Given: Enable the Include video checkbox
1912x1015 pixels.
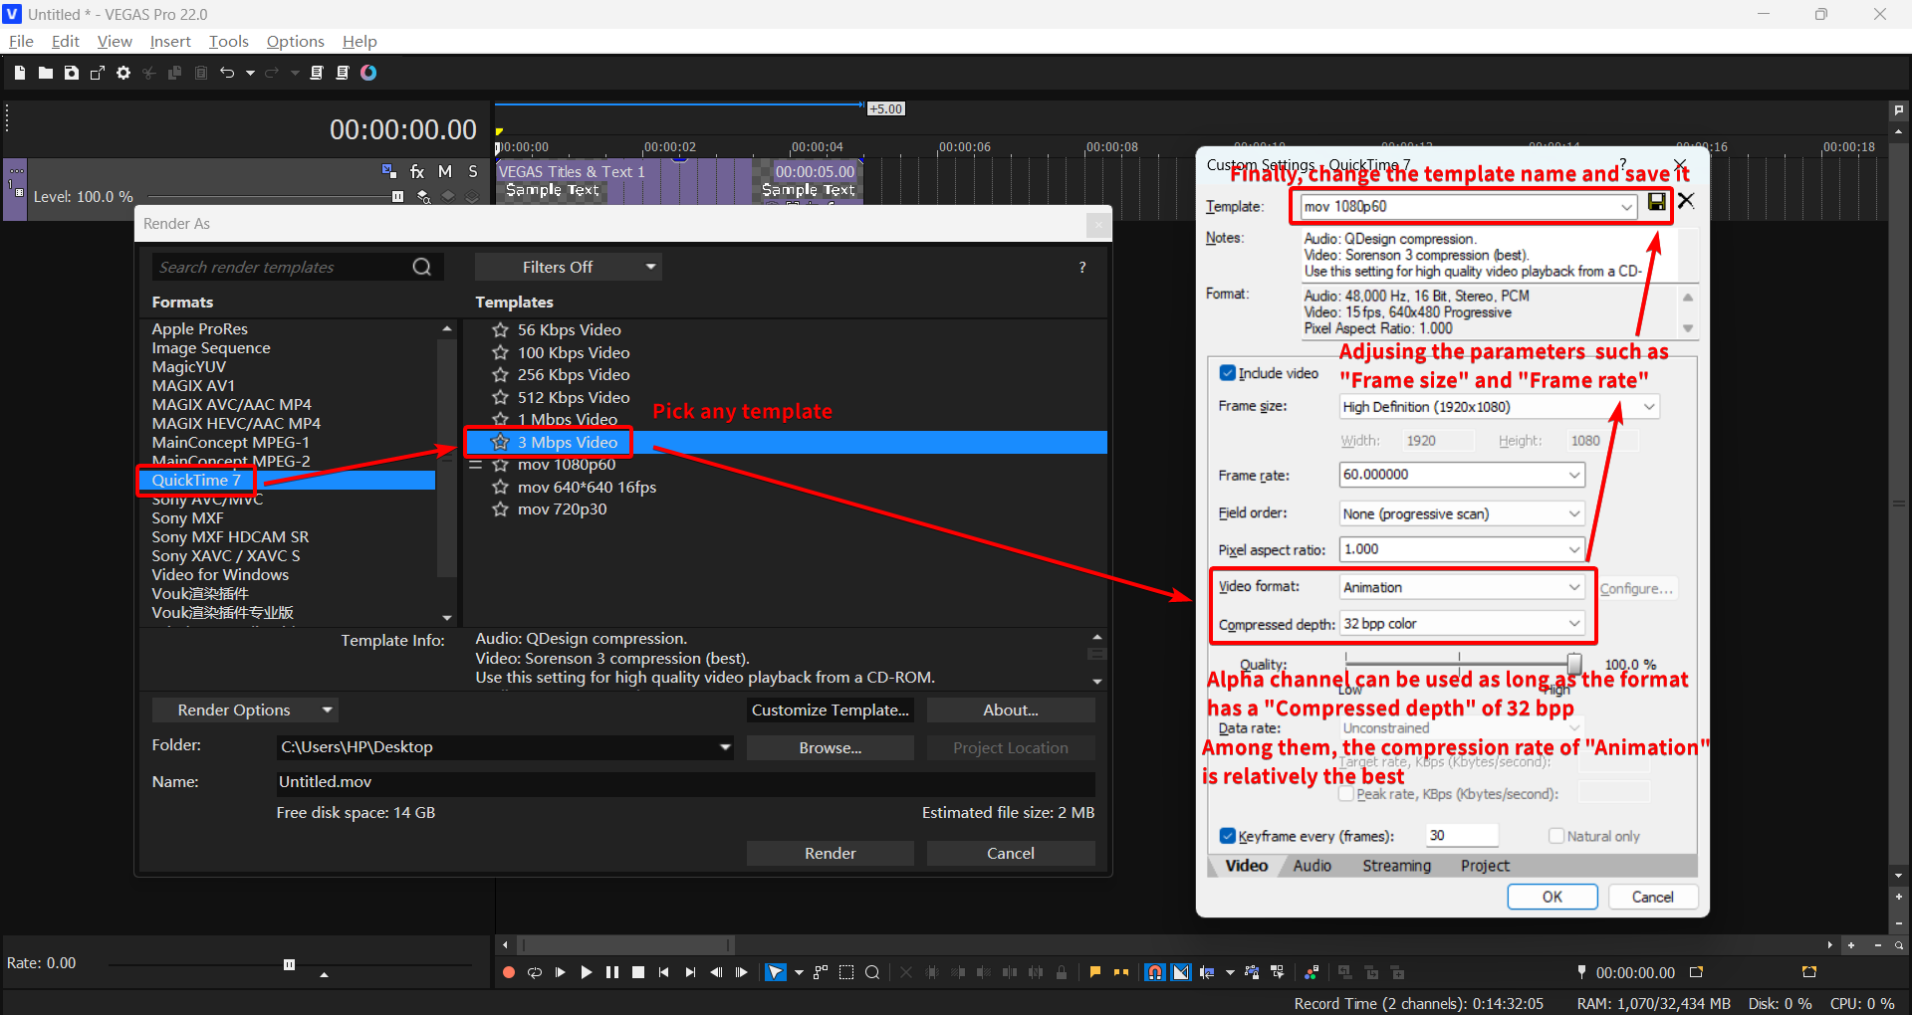Looking at the screenshot, I should (x=1228, y=372).
